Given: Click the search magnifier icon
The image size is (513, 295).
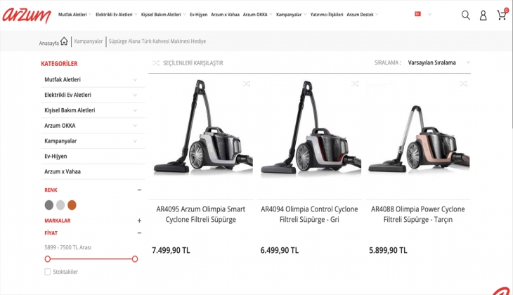Looking at the screenshot, I should pyautogui.click(x=465, y=15).
